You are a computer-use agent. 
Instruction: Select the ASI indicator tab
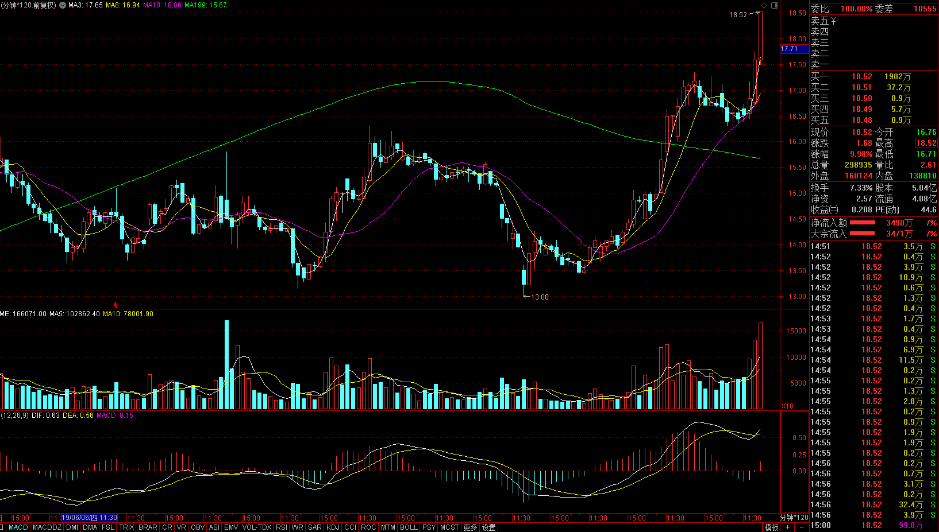point(214,527)
